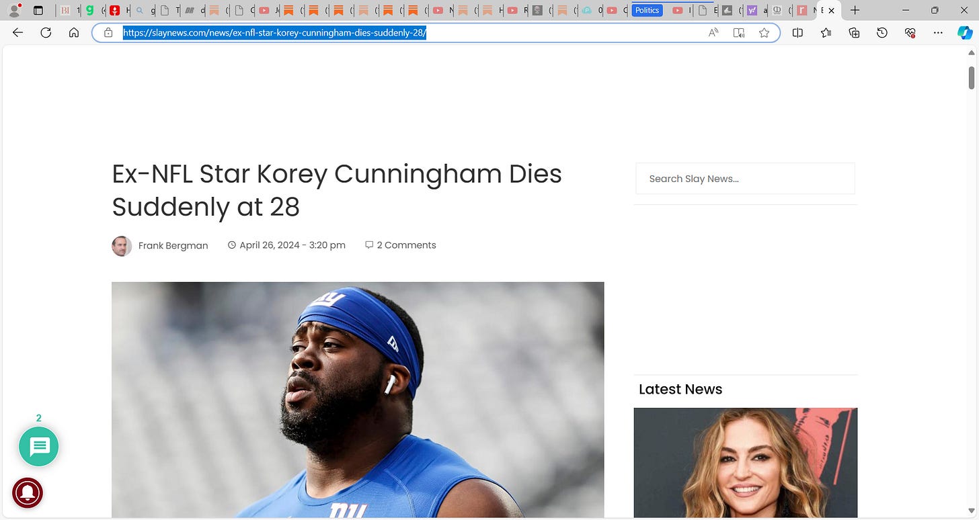The width and height of the screenshot is (979, 520).
Task: Open the Copilot sidebar icon
Action: click(965, 32)
